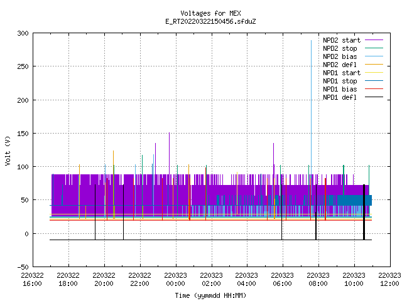Click the black NPD1 defl legend line
Screen dimensions: 402x301
point(374,97)
